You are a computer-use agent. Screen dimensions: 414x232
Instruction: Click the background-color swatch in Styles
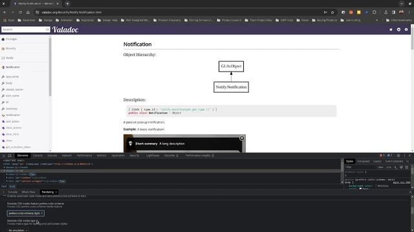[376, 186]
